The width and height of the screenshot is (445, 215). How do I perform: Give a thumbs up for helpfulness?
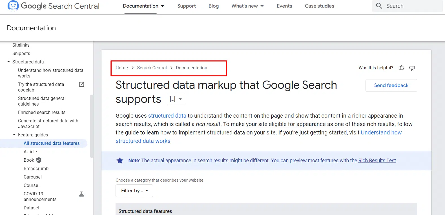[x=401, y=68]
